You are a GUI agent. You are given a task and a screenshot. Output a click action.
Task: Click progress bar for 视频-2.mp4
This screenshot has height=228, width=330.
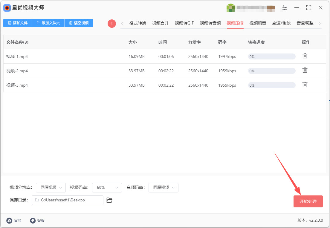(x=272, y=71)
